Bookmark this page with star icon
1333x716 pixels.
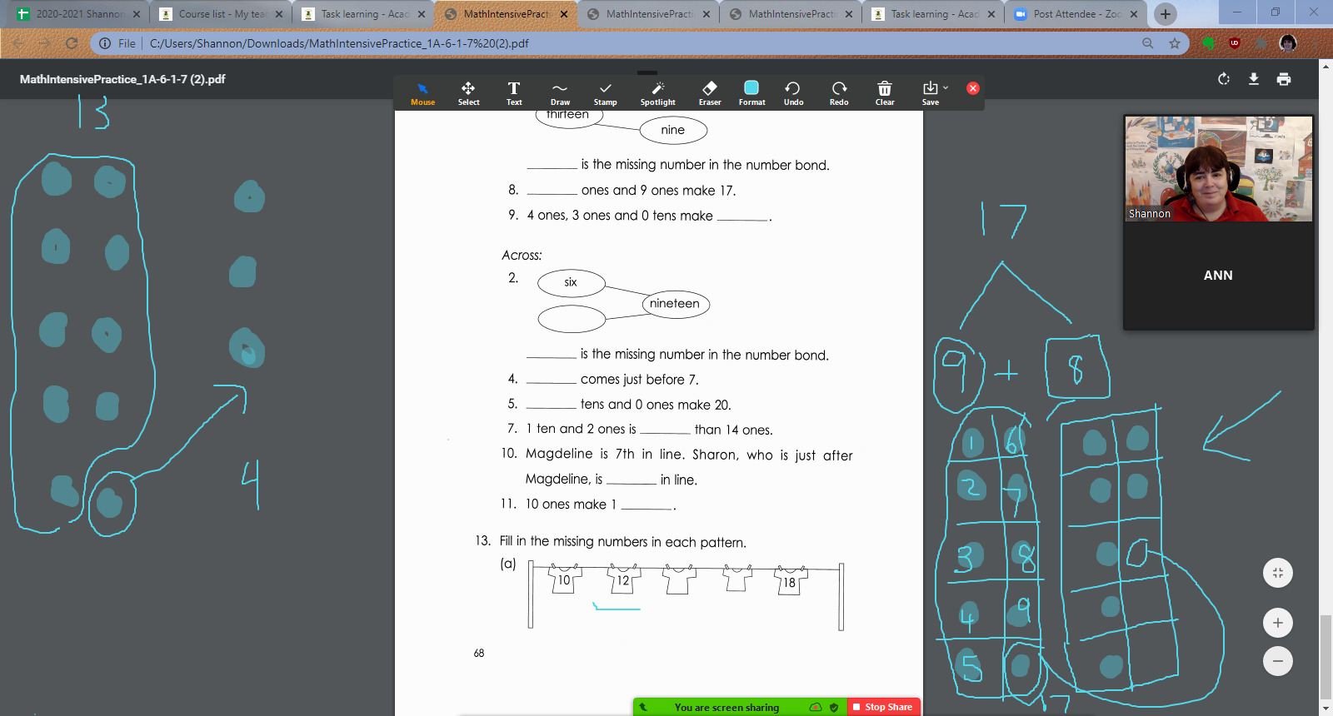(1175, 43)
